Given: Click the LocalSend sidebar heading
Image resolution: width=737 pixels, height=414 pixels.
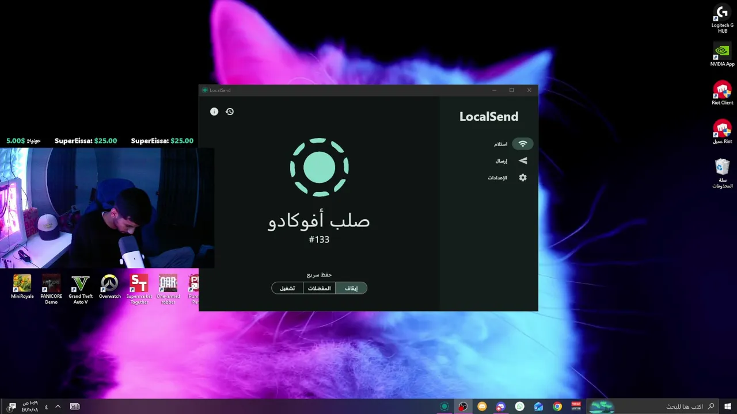Looking at the screenshot, I should [489, 116].
